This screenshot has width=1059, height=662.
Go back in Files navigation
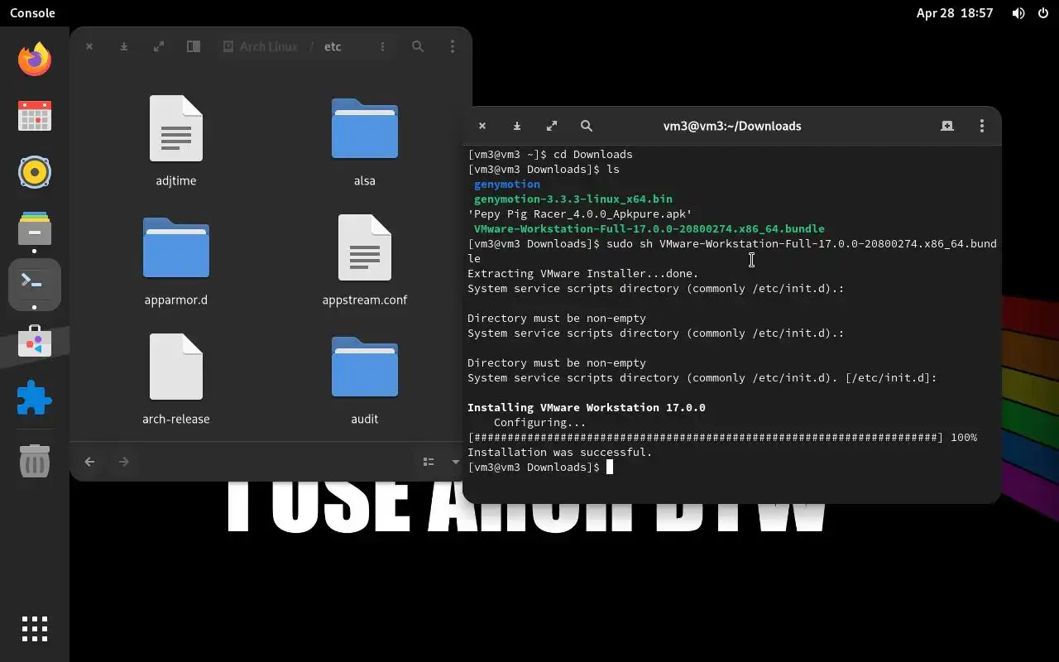pyautogui.click(x=89, y=461)
